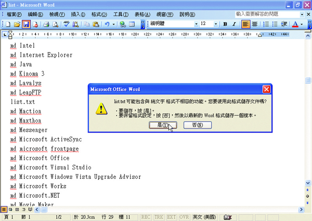Screen dimensions: 312x221
Task: Undo the last action
Action: 107,24
